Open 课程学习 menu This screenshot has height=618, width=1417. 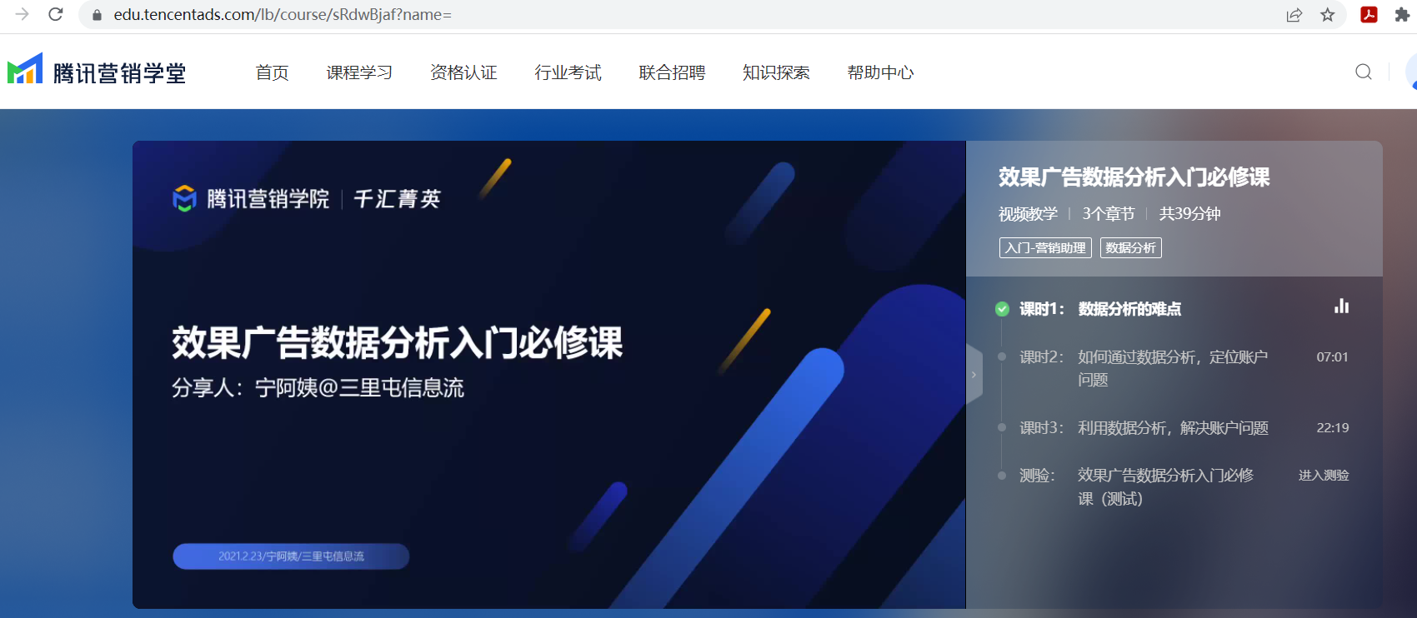(359, 72)
